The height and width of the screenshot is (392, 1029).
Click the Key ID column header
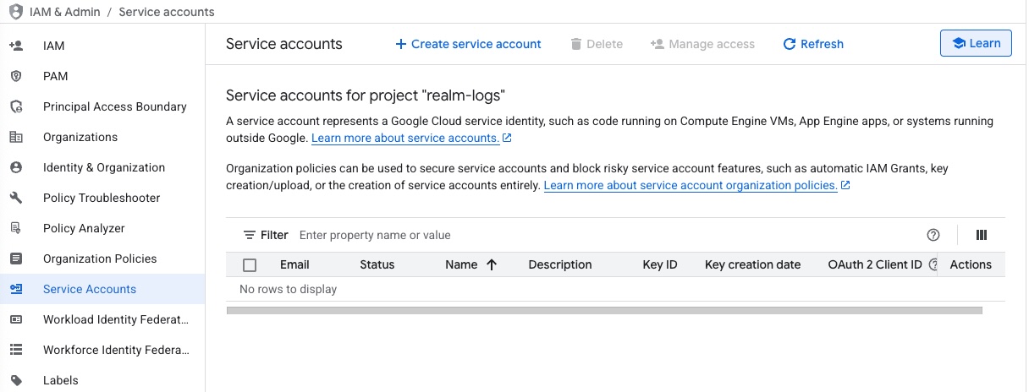coord(660,264)
